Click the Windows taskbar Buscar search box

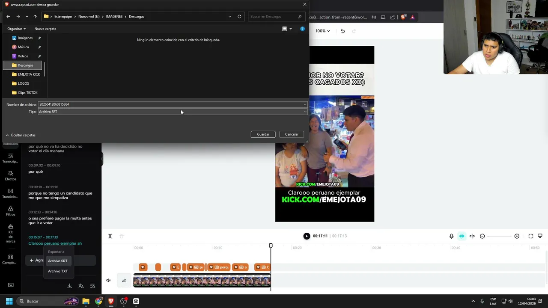pos(48,301)
